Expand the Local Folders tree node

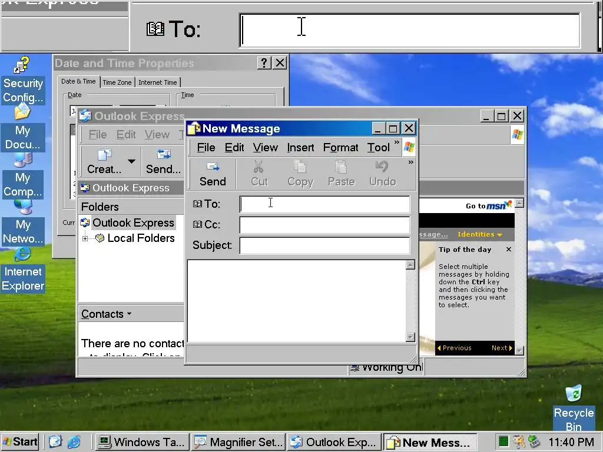pyautogui.click(x=85, y=239)
